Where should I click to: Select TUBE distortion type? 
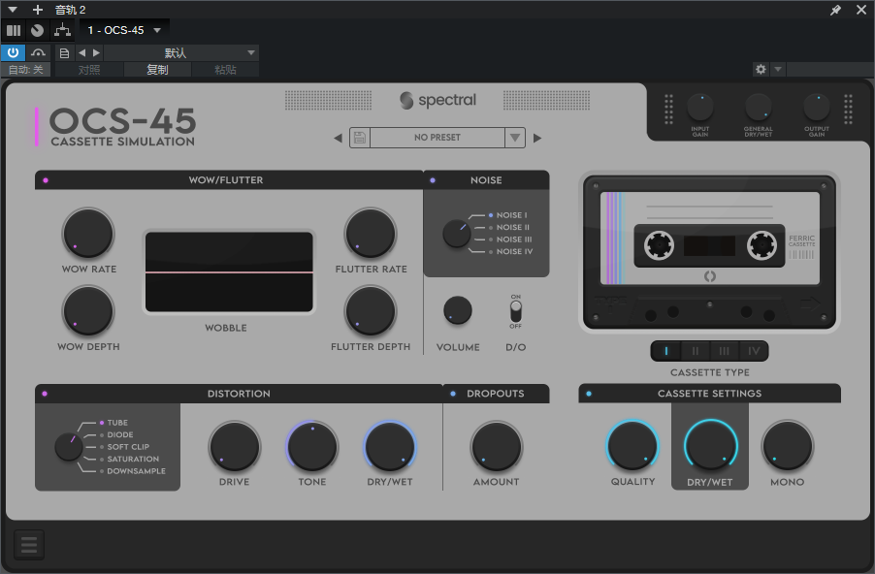(x=113, y=423)
